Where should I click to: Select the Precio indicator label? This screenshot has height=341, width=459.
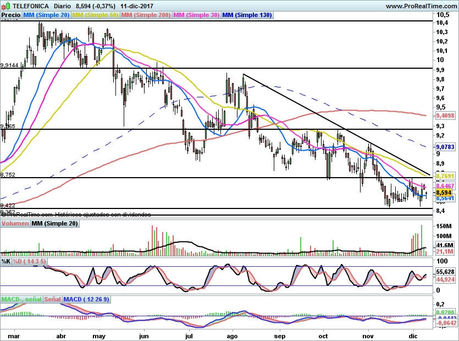click(11, 15)
